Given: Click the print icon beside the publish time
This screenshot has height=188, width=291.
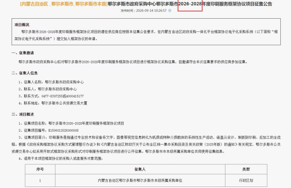Looking at the screenshot, I should click(x=170, y=11).
